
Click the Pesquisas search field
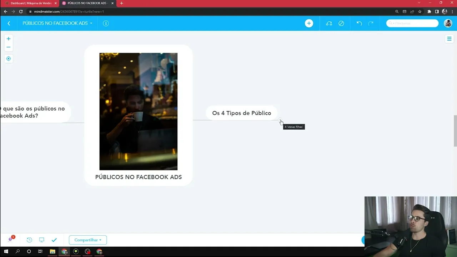tap(412, 23)
